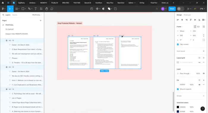Click the width W field
Screen dimensions: 208x113
(182, 36)
